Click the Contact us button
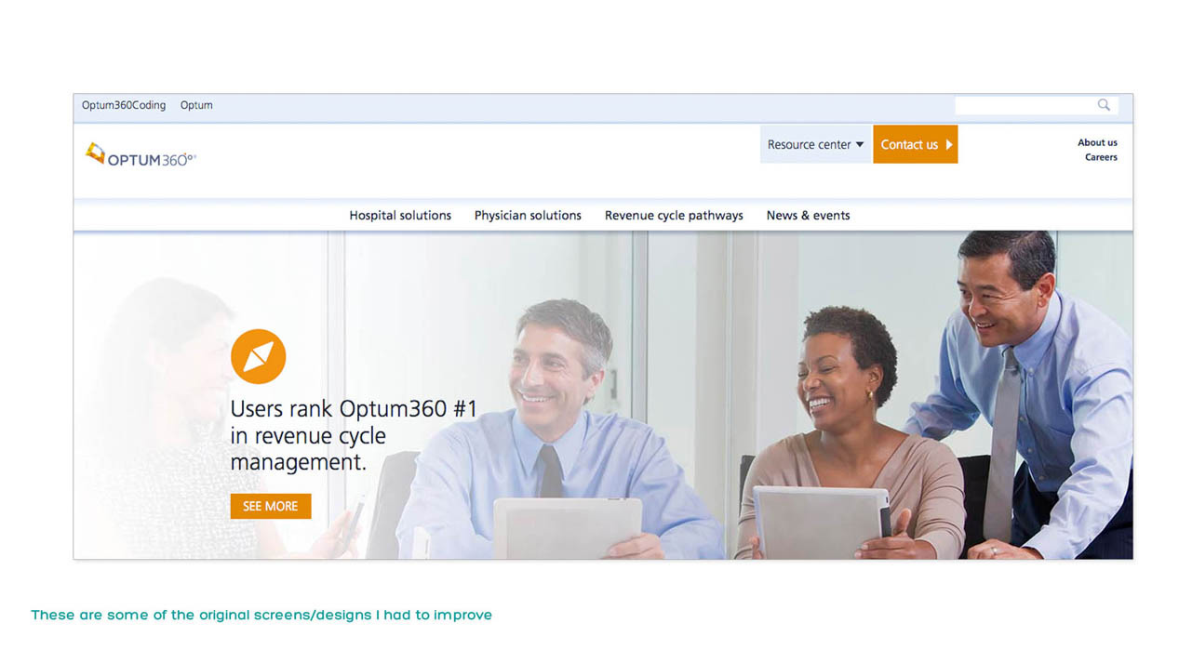 click(916, 145)
